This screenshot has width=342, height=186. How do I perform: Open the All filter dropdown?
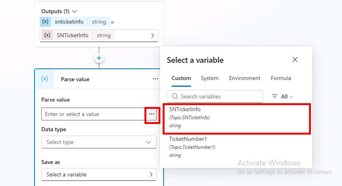(287, 96)
